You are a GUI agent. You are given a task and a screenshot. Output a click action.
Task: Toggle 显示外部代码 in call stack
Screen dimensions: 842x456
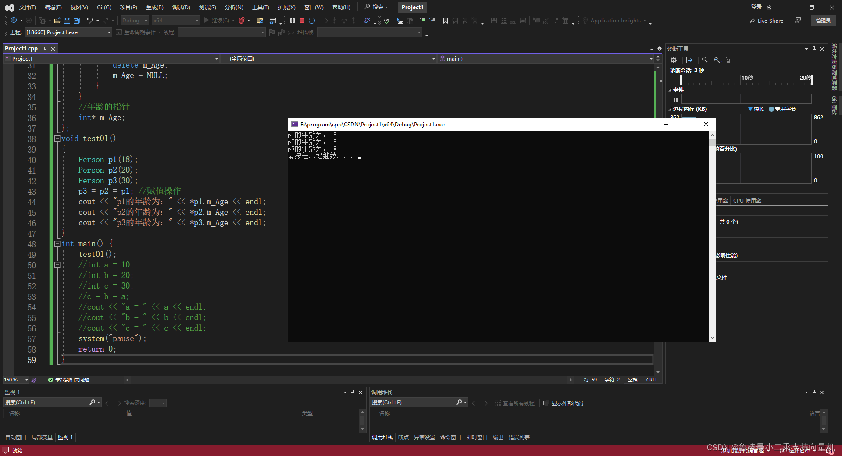[x=563, y=403]
